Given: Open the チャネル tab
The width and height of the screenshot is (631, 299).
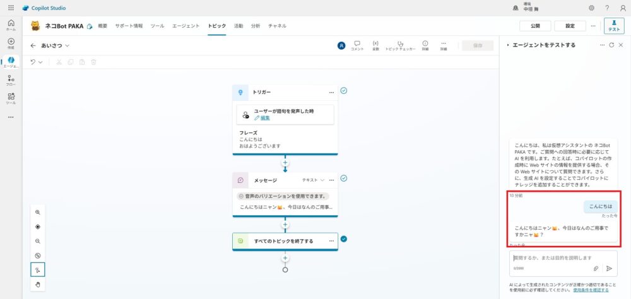Looking at the screenshot, I should point(277,26).
